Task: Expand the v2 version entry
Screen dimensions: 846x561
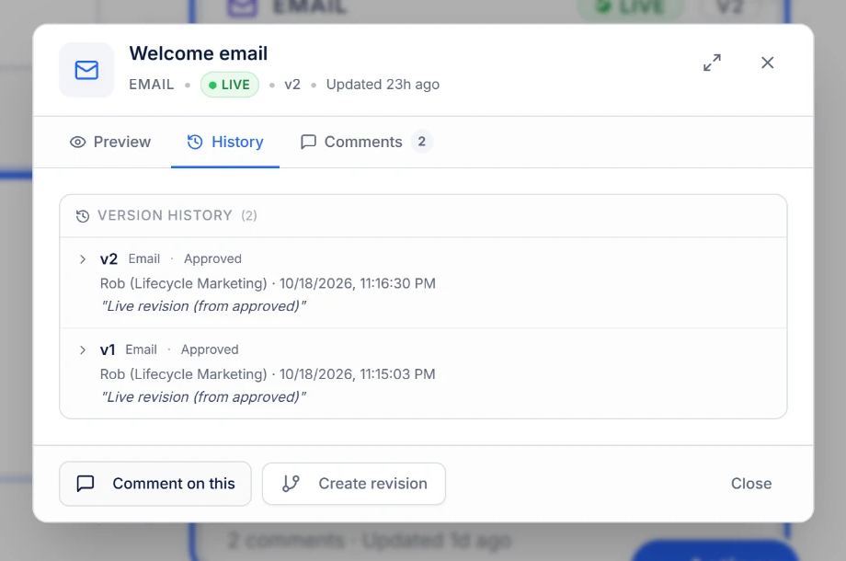Action: point(83,259)
